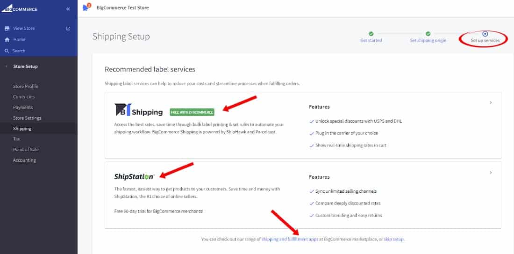Click the Get started step checkmark
The height and width of the screenshot is (254, 514).
371,34
